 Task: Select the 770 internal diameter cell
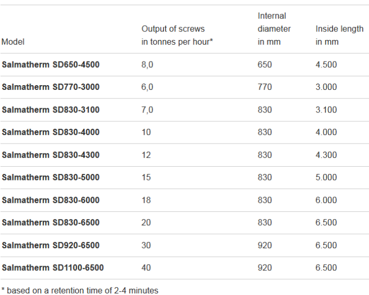[x=265, y=87]
